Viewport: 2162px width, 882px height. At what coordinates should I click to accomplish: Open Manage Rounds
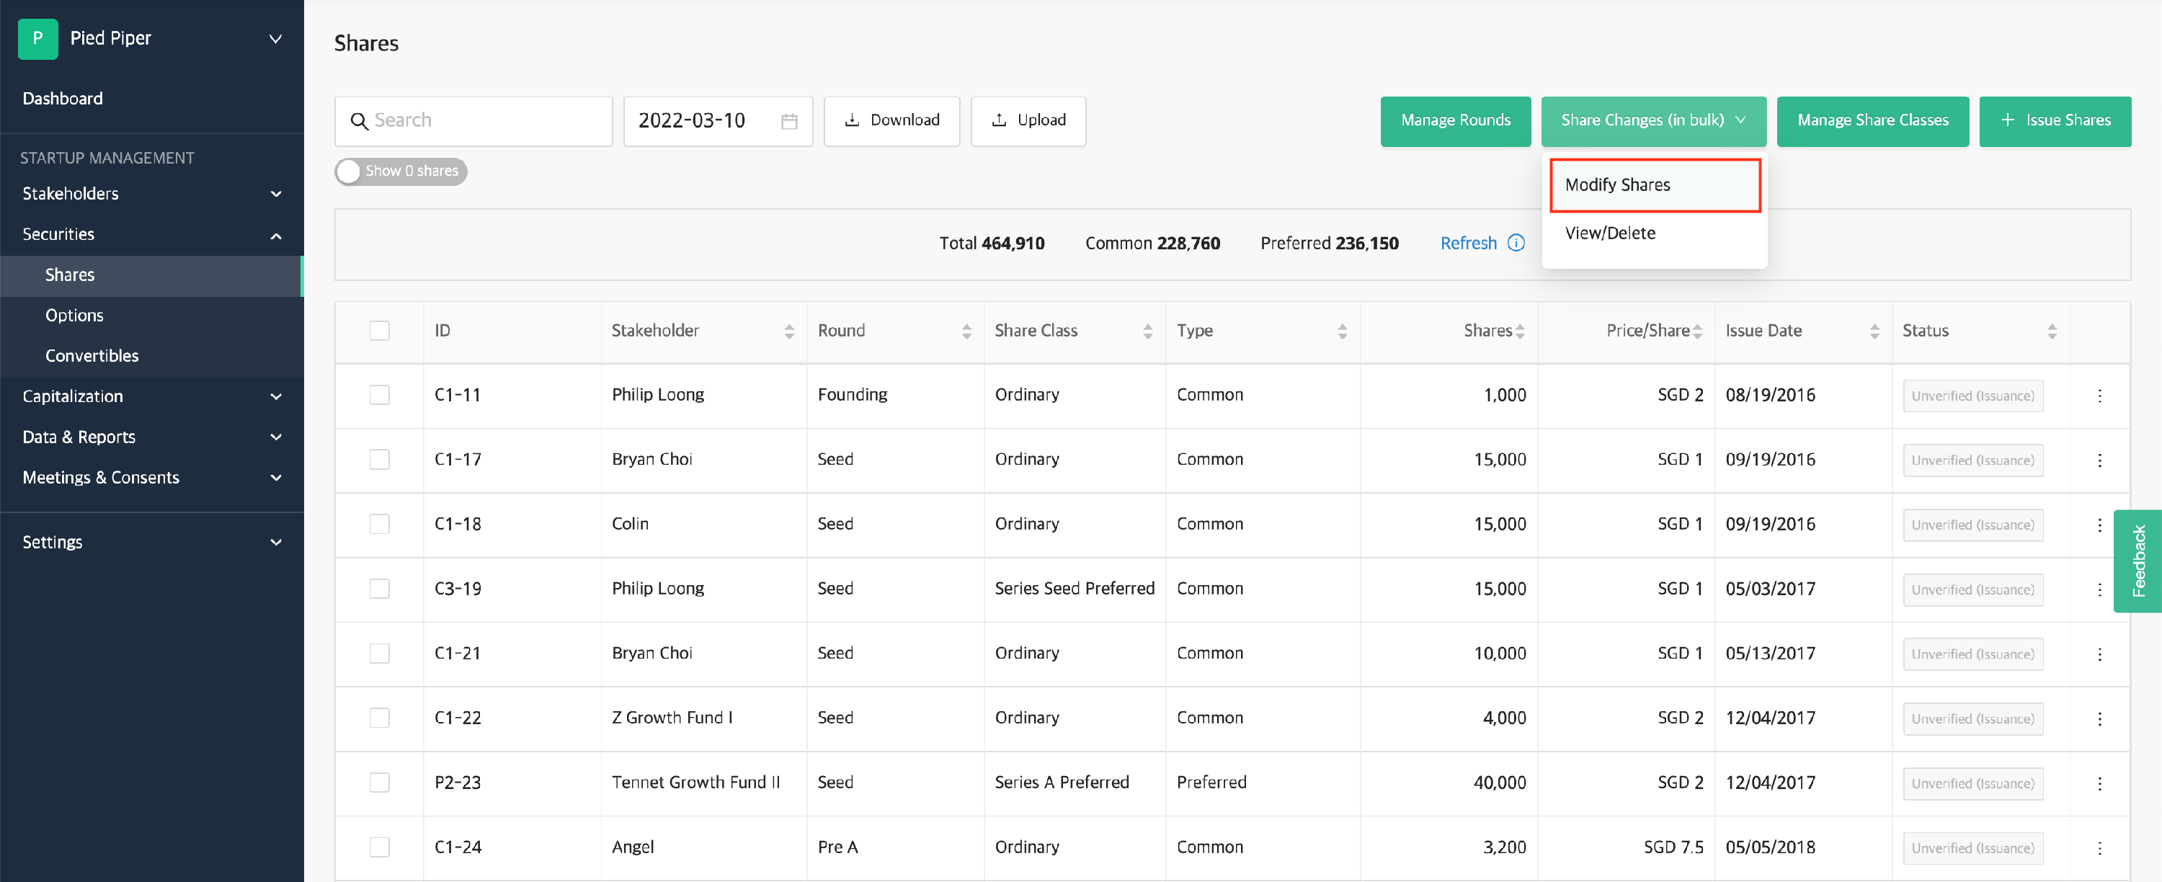[1455, 121]
